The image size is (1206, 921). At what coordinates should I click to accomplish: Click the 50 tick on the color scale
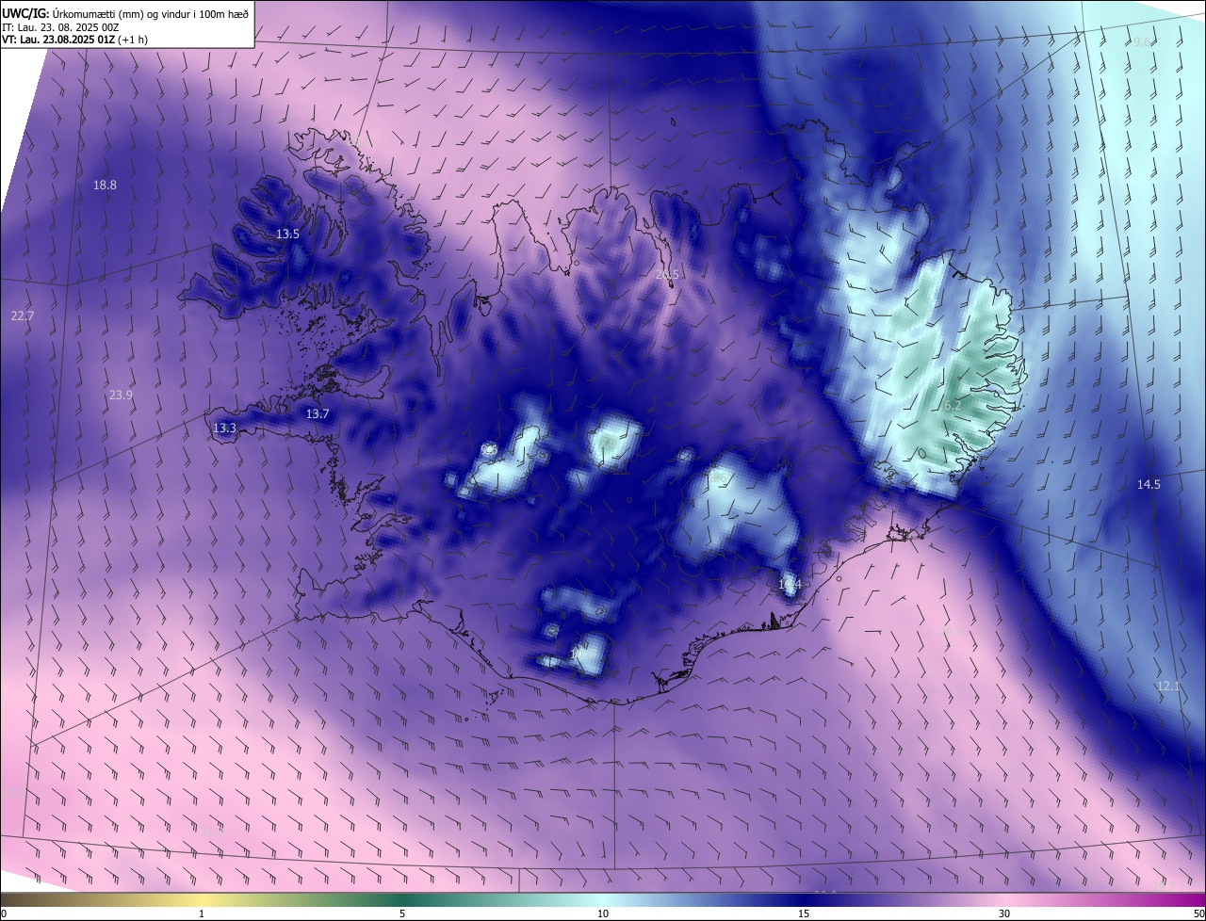click(x=1198, y=913)
